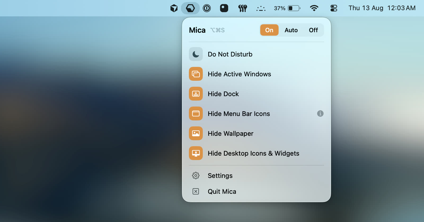Toggle the Hide Wallpaper icon
Screen dimensions: 424x222
pos(196,133)
